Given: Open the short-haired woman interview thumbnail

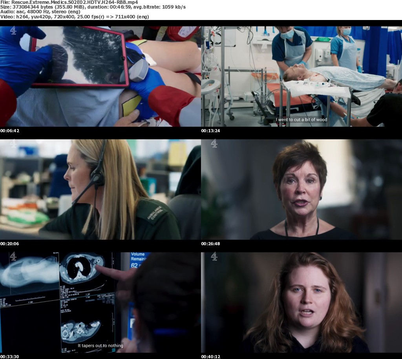Looking at the screenshot, I should point(301,190).
